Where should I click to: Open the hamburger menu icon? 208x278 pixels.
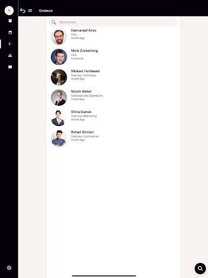(x=30, y=11)
